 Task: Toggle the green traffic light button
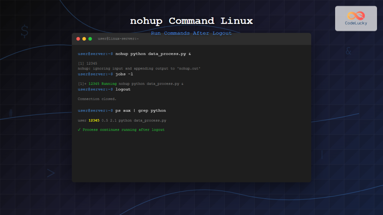(89, 38)
